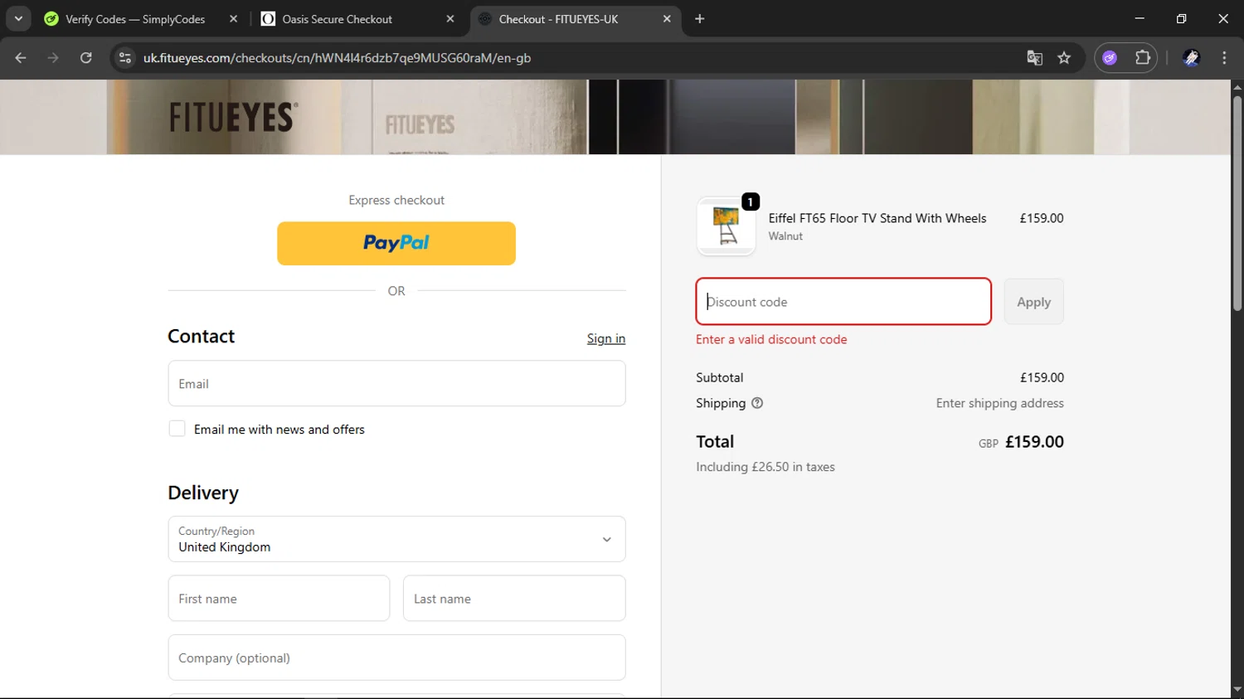Click the page vertical scrollbar

pos(1237,203)
